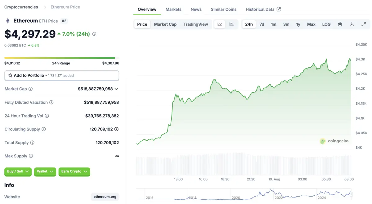Viewport: 372px width, 204px height.
Task: Switch to candlestick chart icon
Action: (x=231, y=24)
